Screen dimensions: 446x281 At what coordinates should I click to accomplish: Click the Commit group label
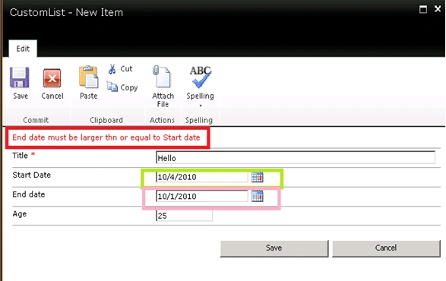point(36,120)
